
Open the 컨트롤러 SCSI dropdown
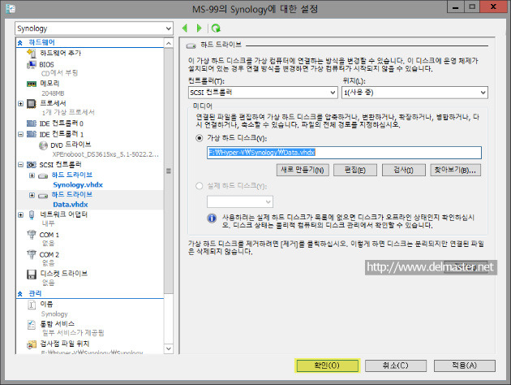263,93
